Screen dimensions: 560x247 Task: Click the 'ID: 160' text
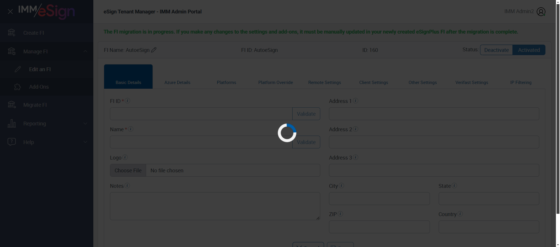coord(370,50)
